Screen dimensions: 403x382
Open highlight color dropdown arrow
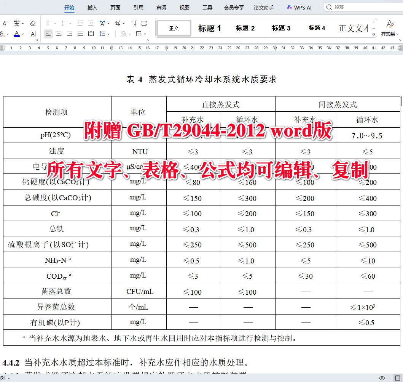point(8,34)
